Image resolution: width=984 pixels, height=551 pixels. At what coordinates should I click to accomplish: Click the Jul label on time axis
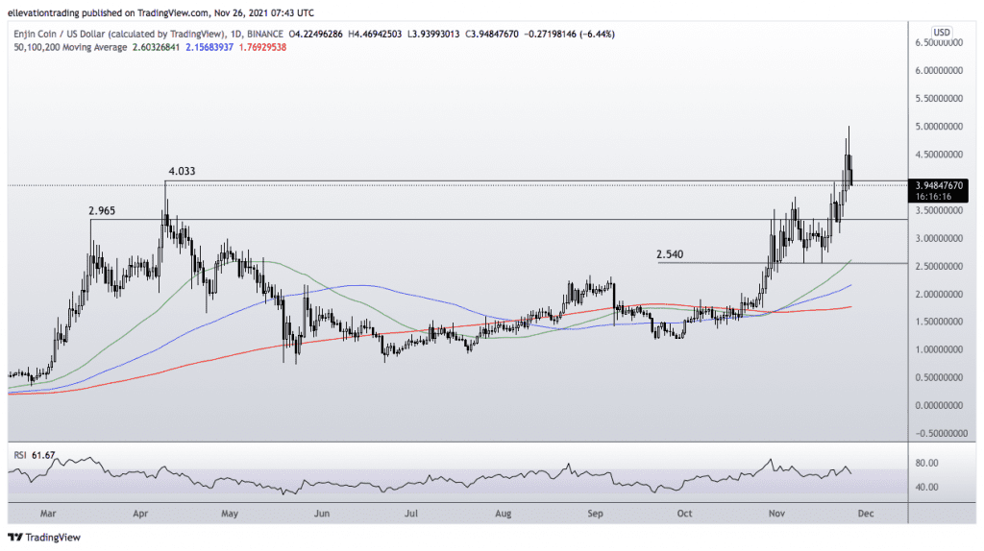(411, 514)
